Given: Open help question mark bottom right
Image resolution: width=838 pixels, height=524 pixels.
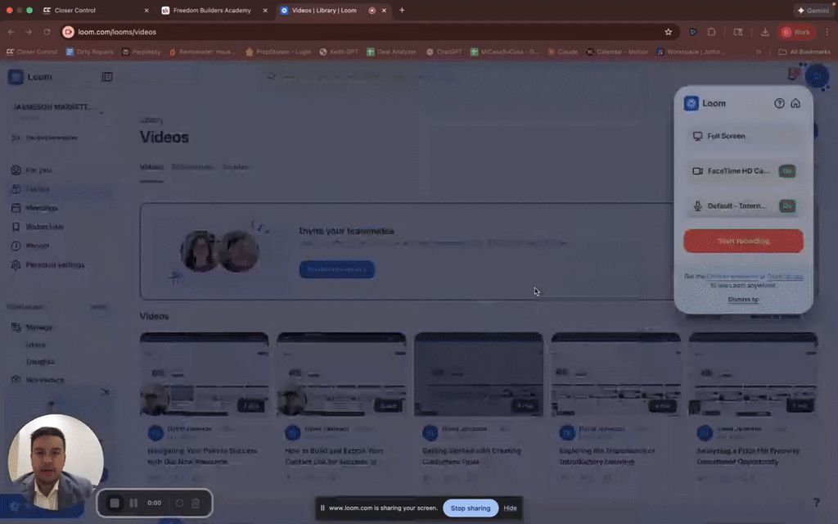Looking at the screenshot, I should tap(816, 503).
